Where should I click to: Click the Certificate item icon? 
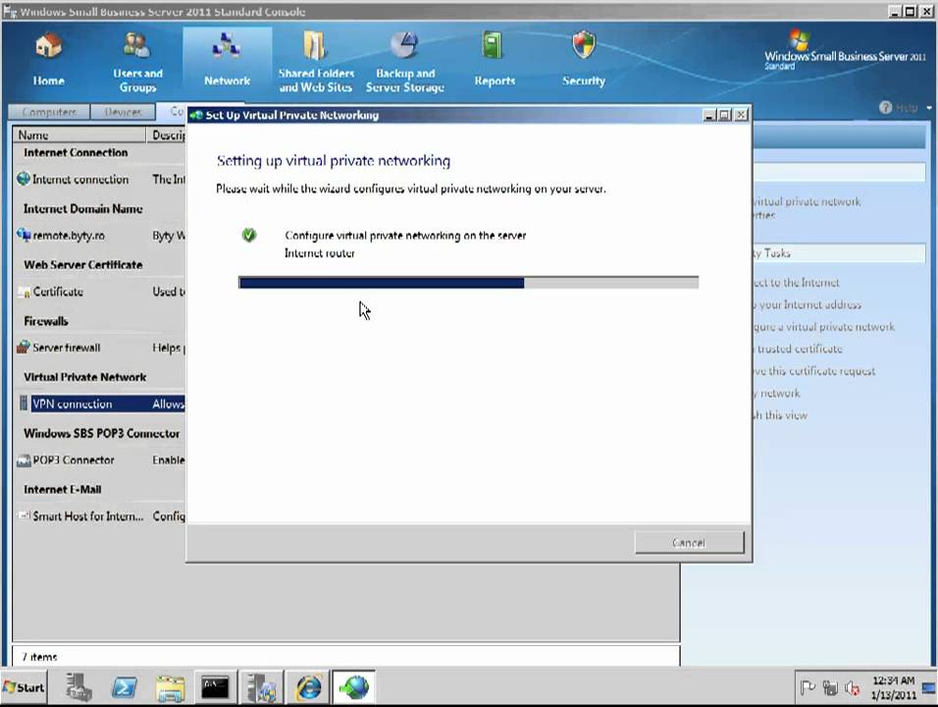pyautogui.click(x=24, y=293)
